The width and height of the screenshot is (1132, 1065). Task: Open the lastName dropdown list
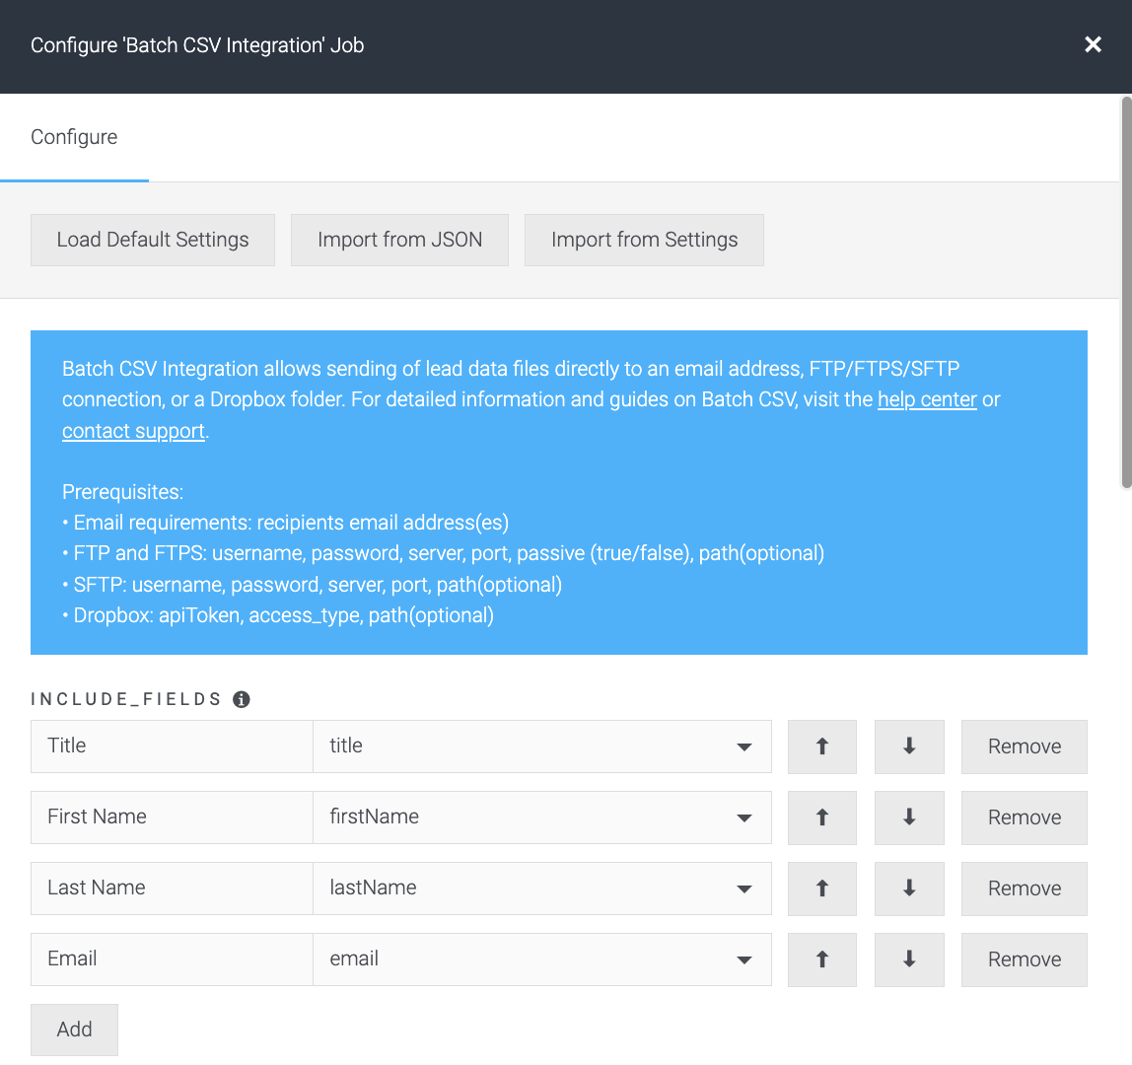pyautogui.click(x=542, y=888)
